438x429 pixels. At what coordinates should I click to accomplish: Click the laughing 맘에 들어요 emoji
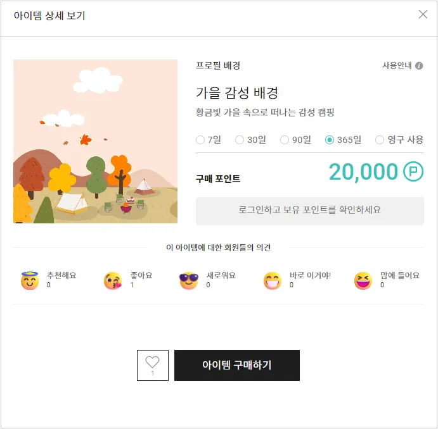(x=363, y=281)
